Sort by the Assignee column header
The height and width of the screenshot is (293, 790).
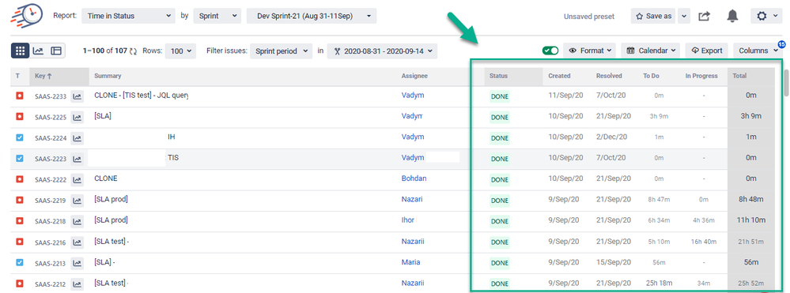click(414, 76)
